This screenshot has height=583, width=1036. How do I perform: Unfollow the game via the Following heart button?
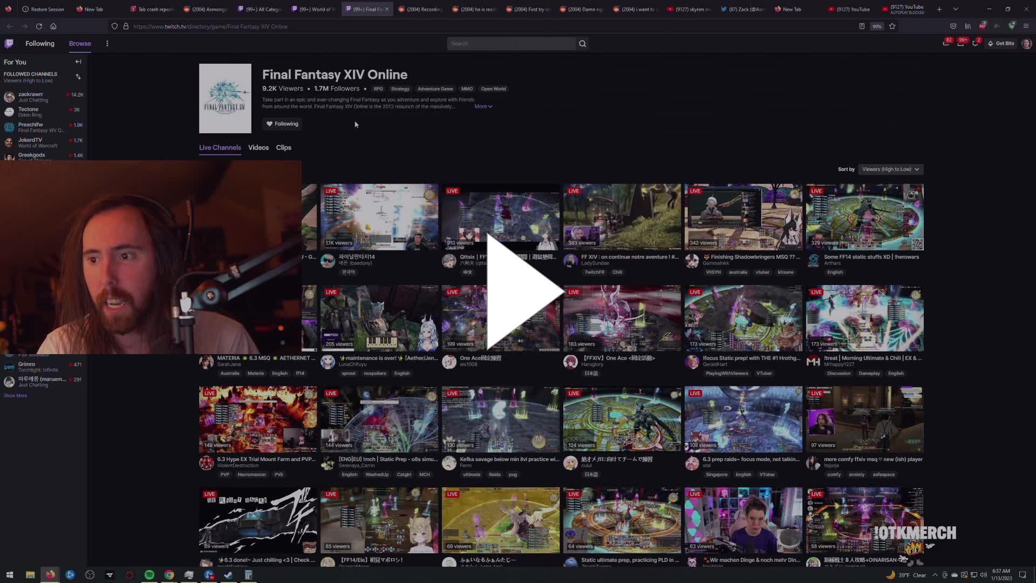[282, 124]
